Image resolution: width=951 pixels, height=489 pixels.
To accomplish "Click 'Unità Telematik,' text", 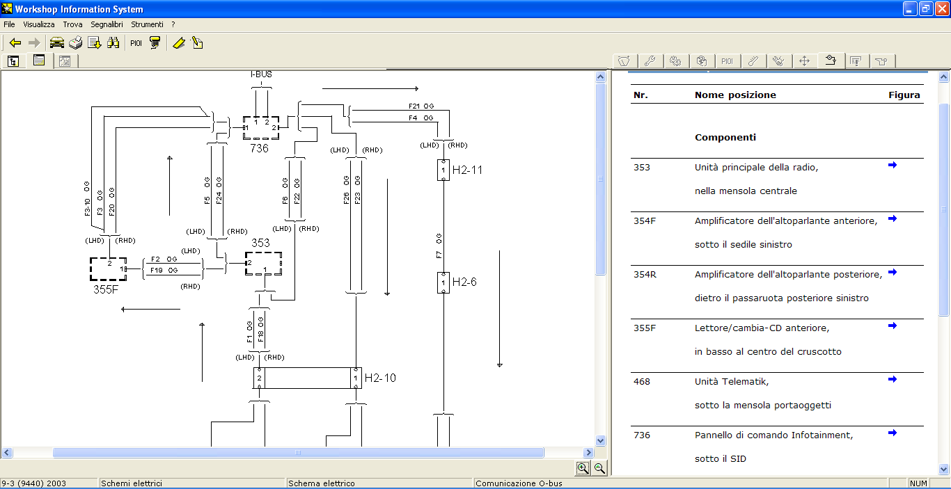I will pos(732,381).
